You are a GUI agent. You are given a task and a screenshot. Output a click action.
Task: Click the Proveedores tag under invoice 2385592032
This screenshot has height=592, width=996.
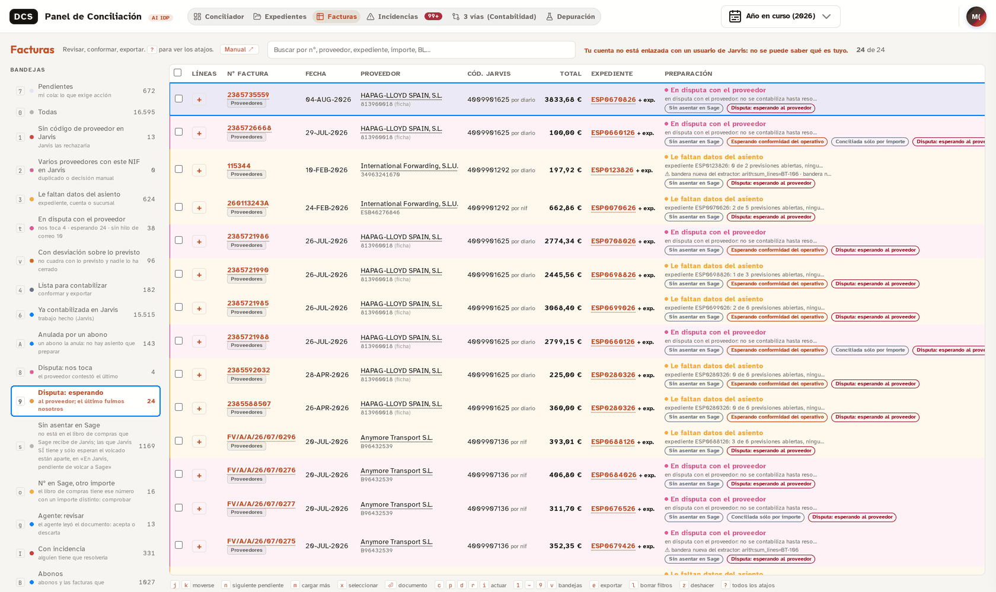point(247,379)
